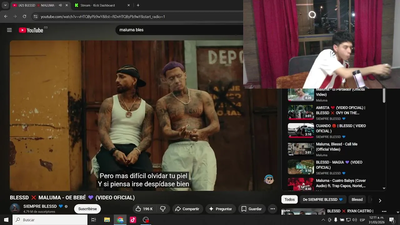The image size is (400, 225).
Task: Click the playlist panel scrollbar
Action: tap(384, 96)
